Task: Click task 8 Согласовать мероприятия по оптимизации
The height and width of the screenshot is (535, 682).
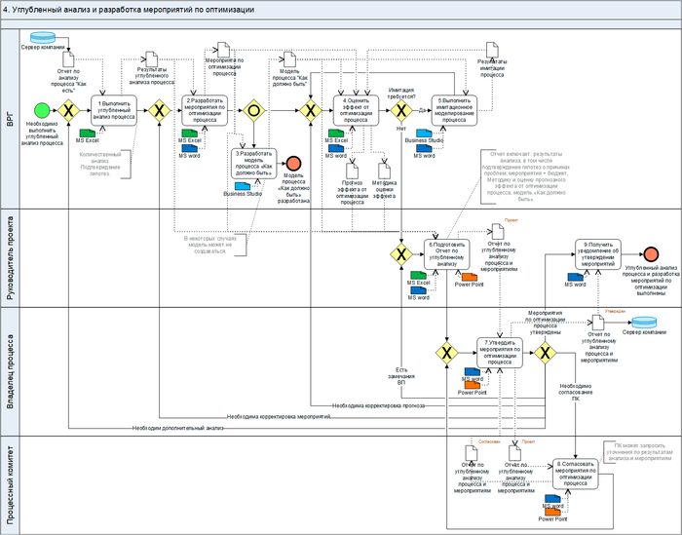Action: tap(576, 473)
